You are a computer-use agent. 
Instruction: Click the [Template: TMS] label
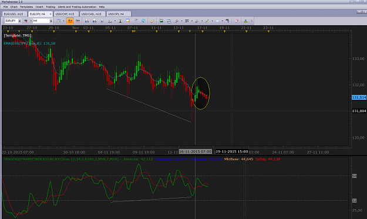(x=17, y=36)
